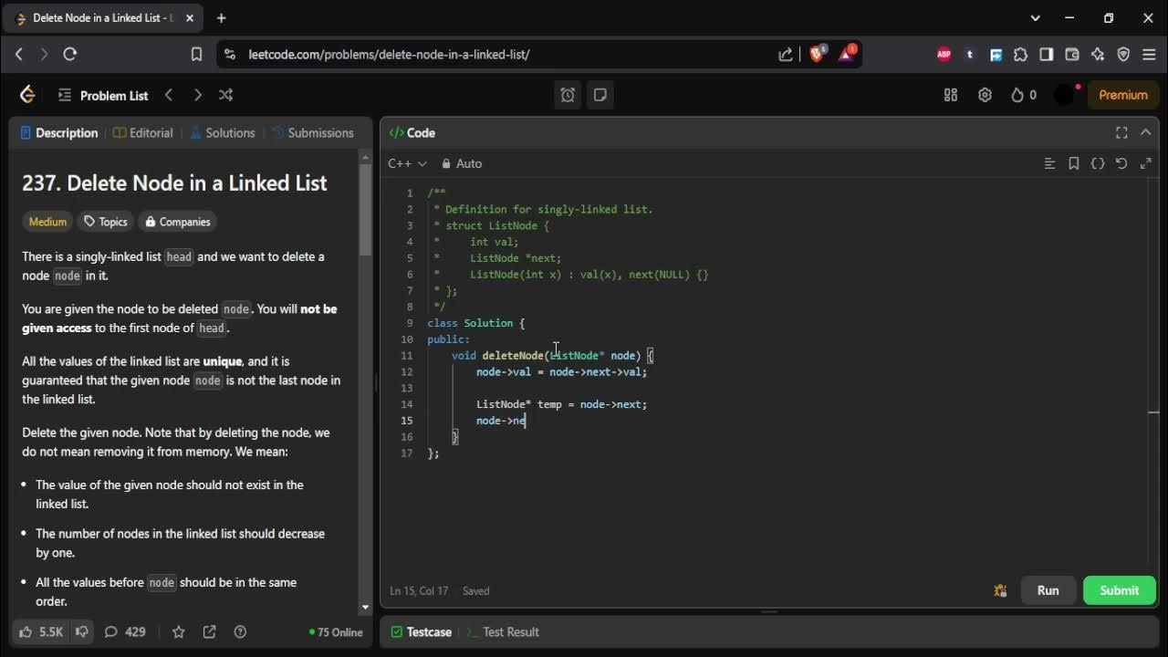The height and width of the screenshot is (657, 1168).
Task: Click the Ln 15, Col 17 status
Action: (421, 590)
